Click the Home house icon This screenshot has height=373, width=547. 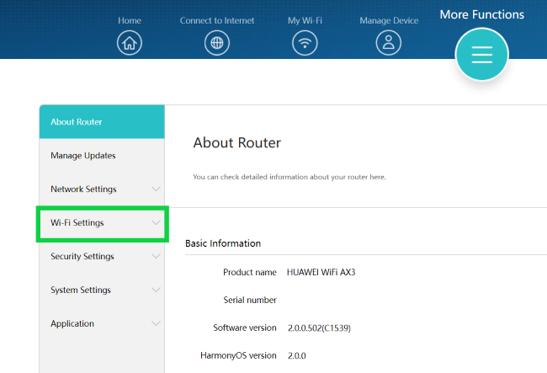(x=130, y=43)
